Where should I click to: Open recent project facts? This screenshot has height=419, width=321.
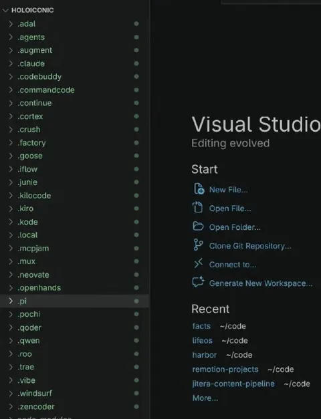click(x=201, y=326)
